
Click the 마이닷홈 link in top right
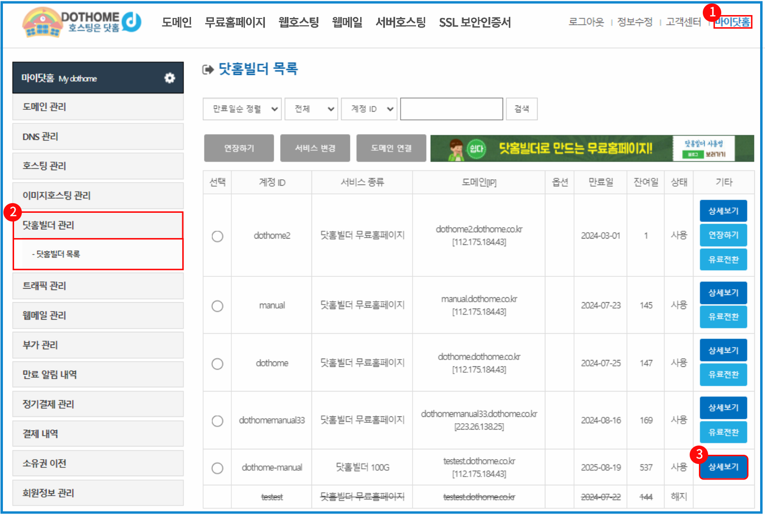732,22
